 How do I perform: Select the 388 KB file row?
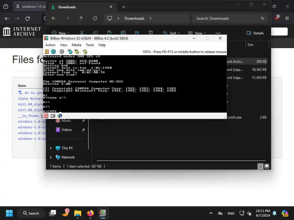pos(247,62)
